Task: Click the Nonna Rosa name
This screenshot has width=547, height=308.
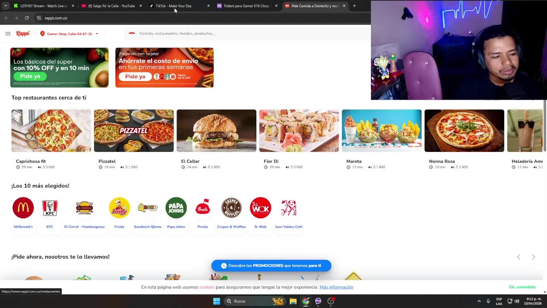Action: 442,161
